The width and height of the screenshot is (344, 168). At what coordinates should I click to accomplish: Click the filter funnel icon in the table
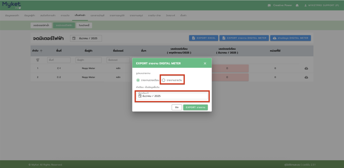(x=38, y=60)
